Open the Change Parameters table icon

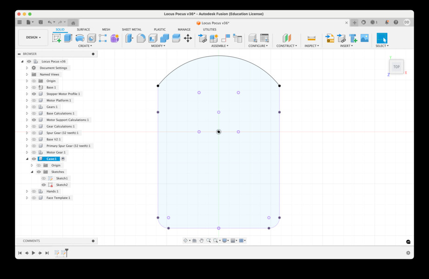click(x=265, y=38)
